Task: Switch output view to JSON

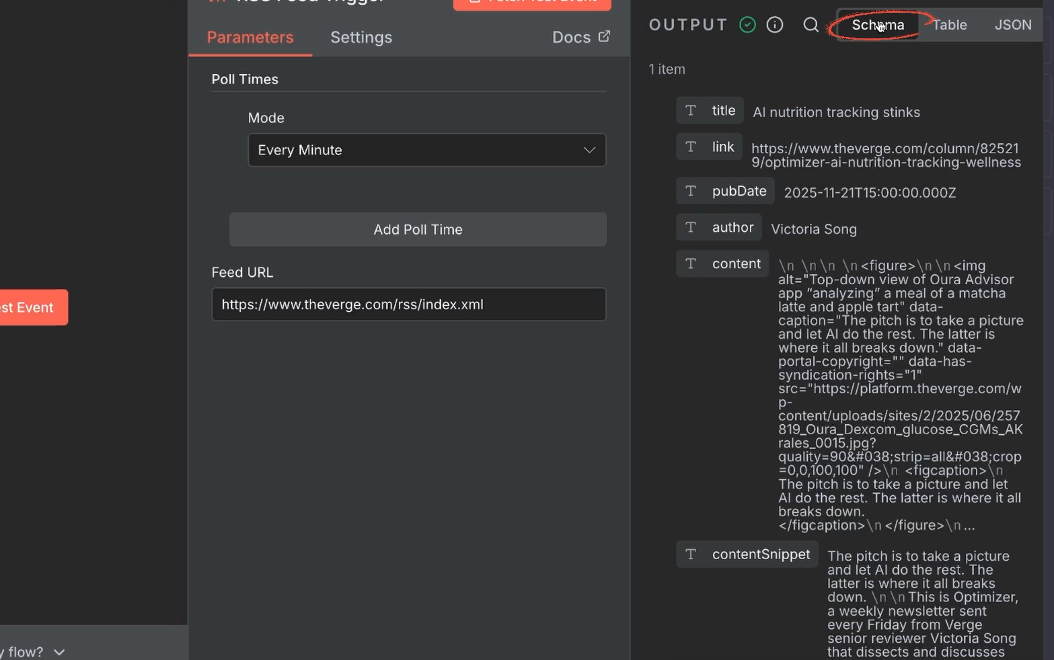Action: [x=1012, y=25]
